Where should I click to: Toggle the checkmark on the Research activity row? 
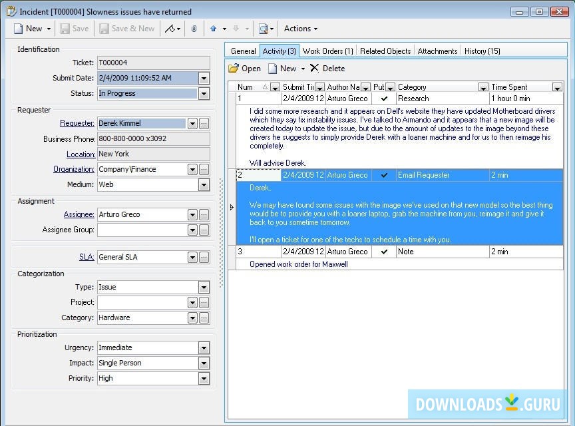(x=384, y=99)
